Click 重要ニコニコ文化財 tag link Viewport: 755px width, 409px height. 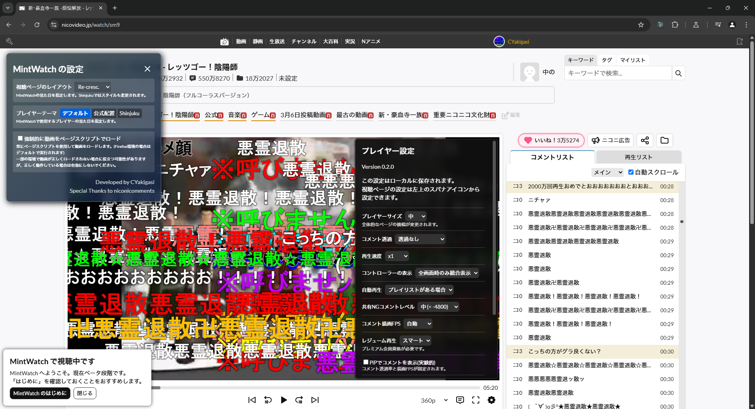(461, 115)
